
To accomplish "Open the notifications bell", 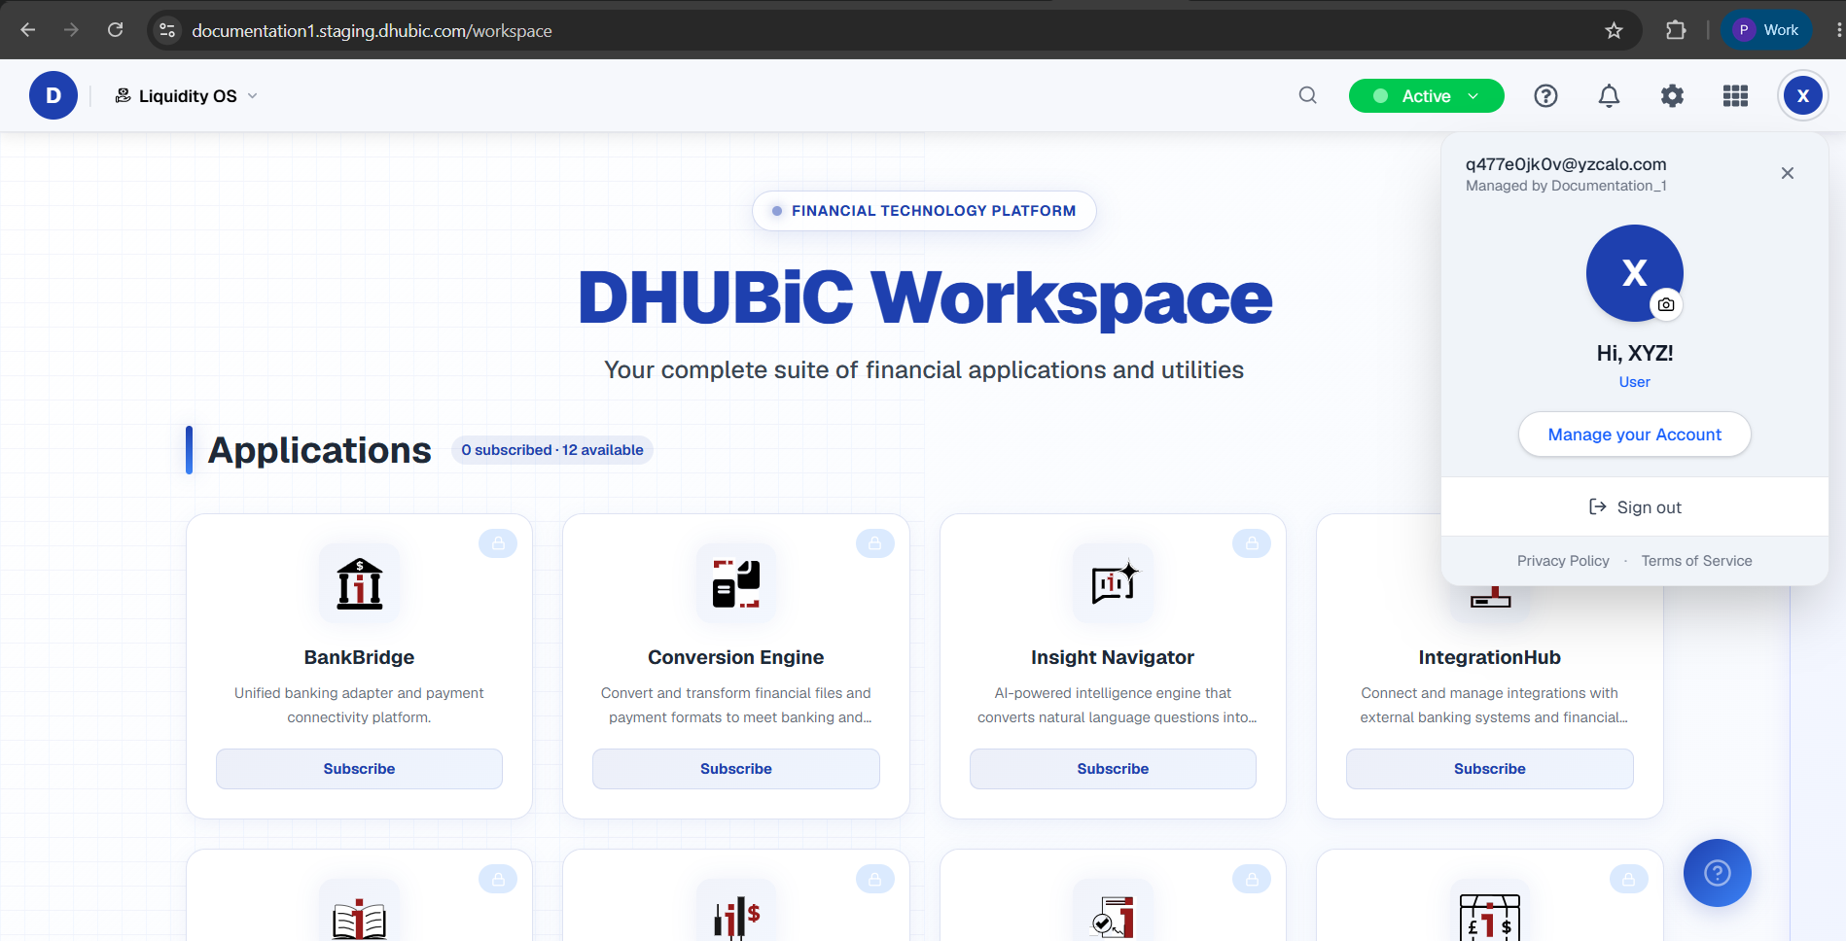I will (1609, 95).
